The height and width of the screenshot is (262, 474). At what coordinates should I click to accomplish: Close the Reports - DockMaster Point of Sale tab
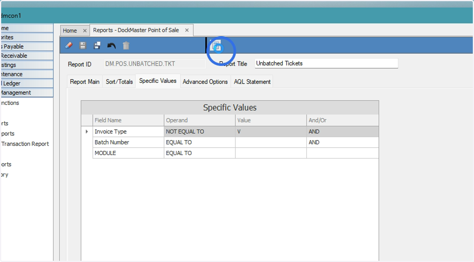pos(187,30)
